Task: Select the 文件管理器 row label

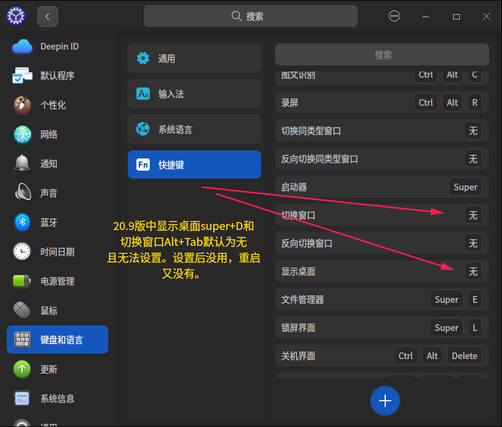Action: pos(302,300)
